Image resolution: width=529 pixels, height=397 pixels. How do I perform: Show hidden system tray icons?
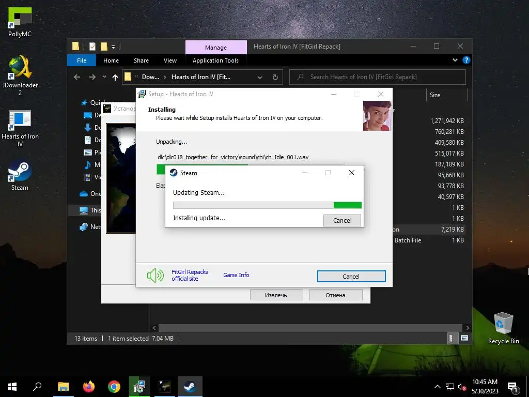click(x=437, y=387)
